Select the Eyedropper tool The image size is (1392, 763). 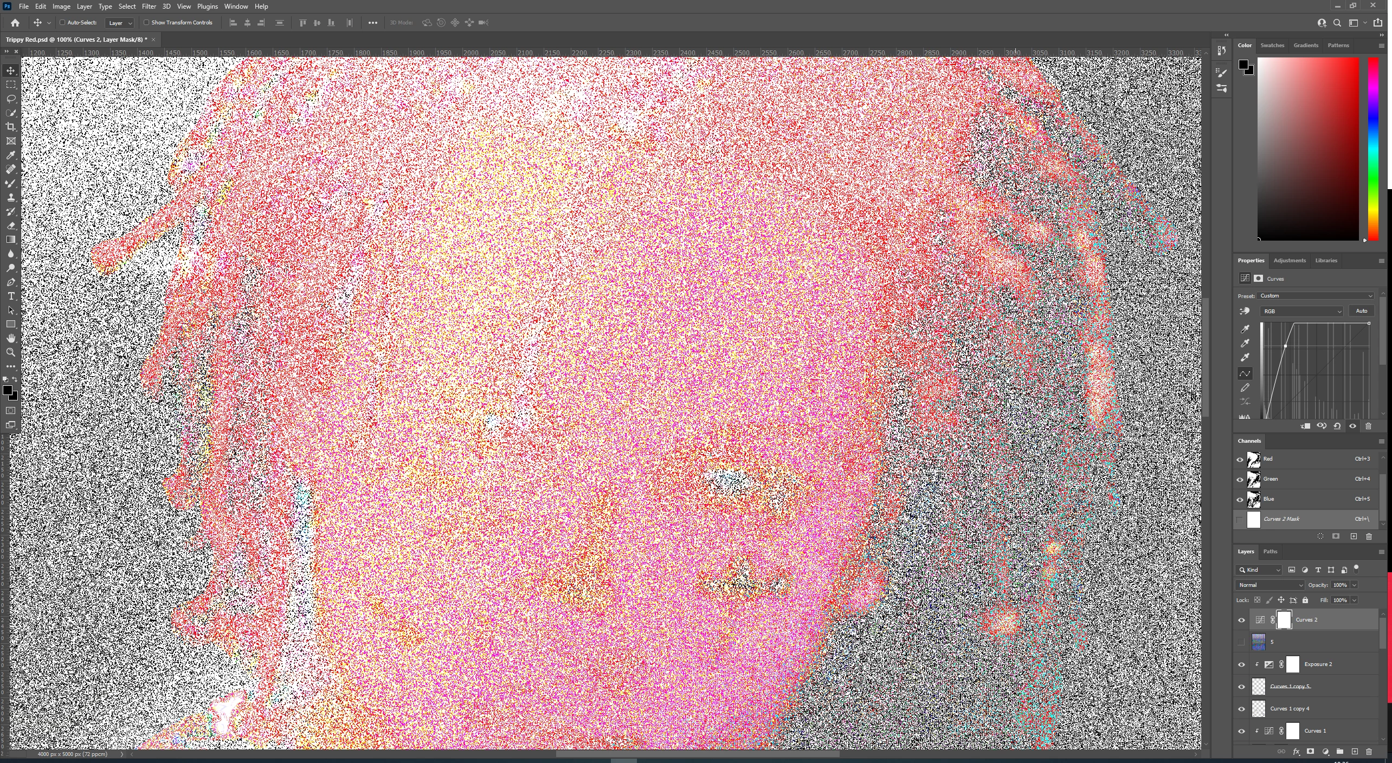[x=11, y=155]
